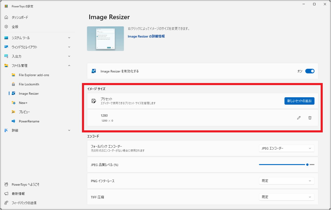Open the TIFF 圧縮 dropdown
Screen dimensions: 331x210
[287, 197]
